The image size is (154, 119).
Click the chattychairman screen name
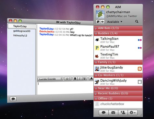tap(118, 12)
